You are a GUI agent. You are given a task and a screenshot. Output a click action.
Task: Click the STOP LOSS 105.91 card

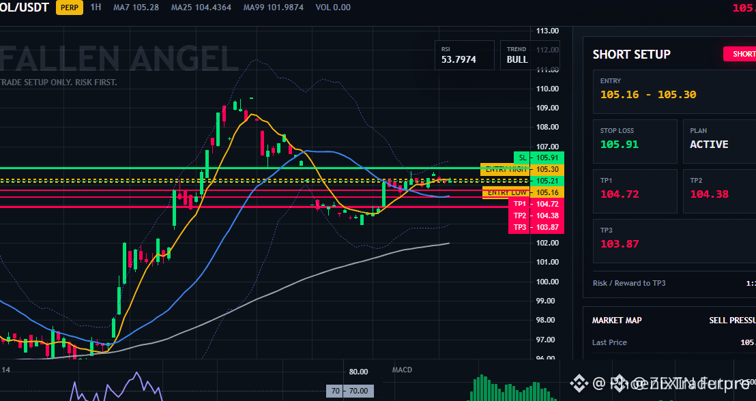click(x=635, y=142)
